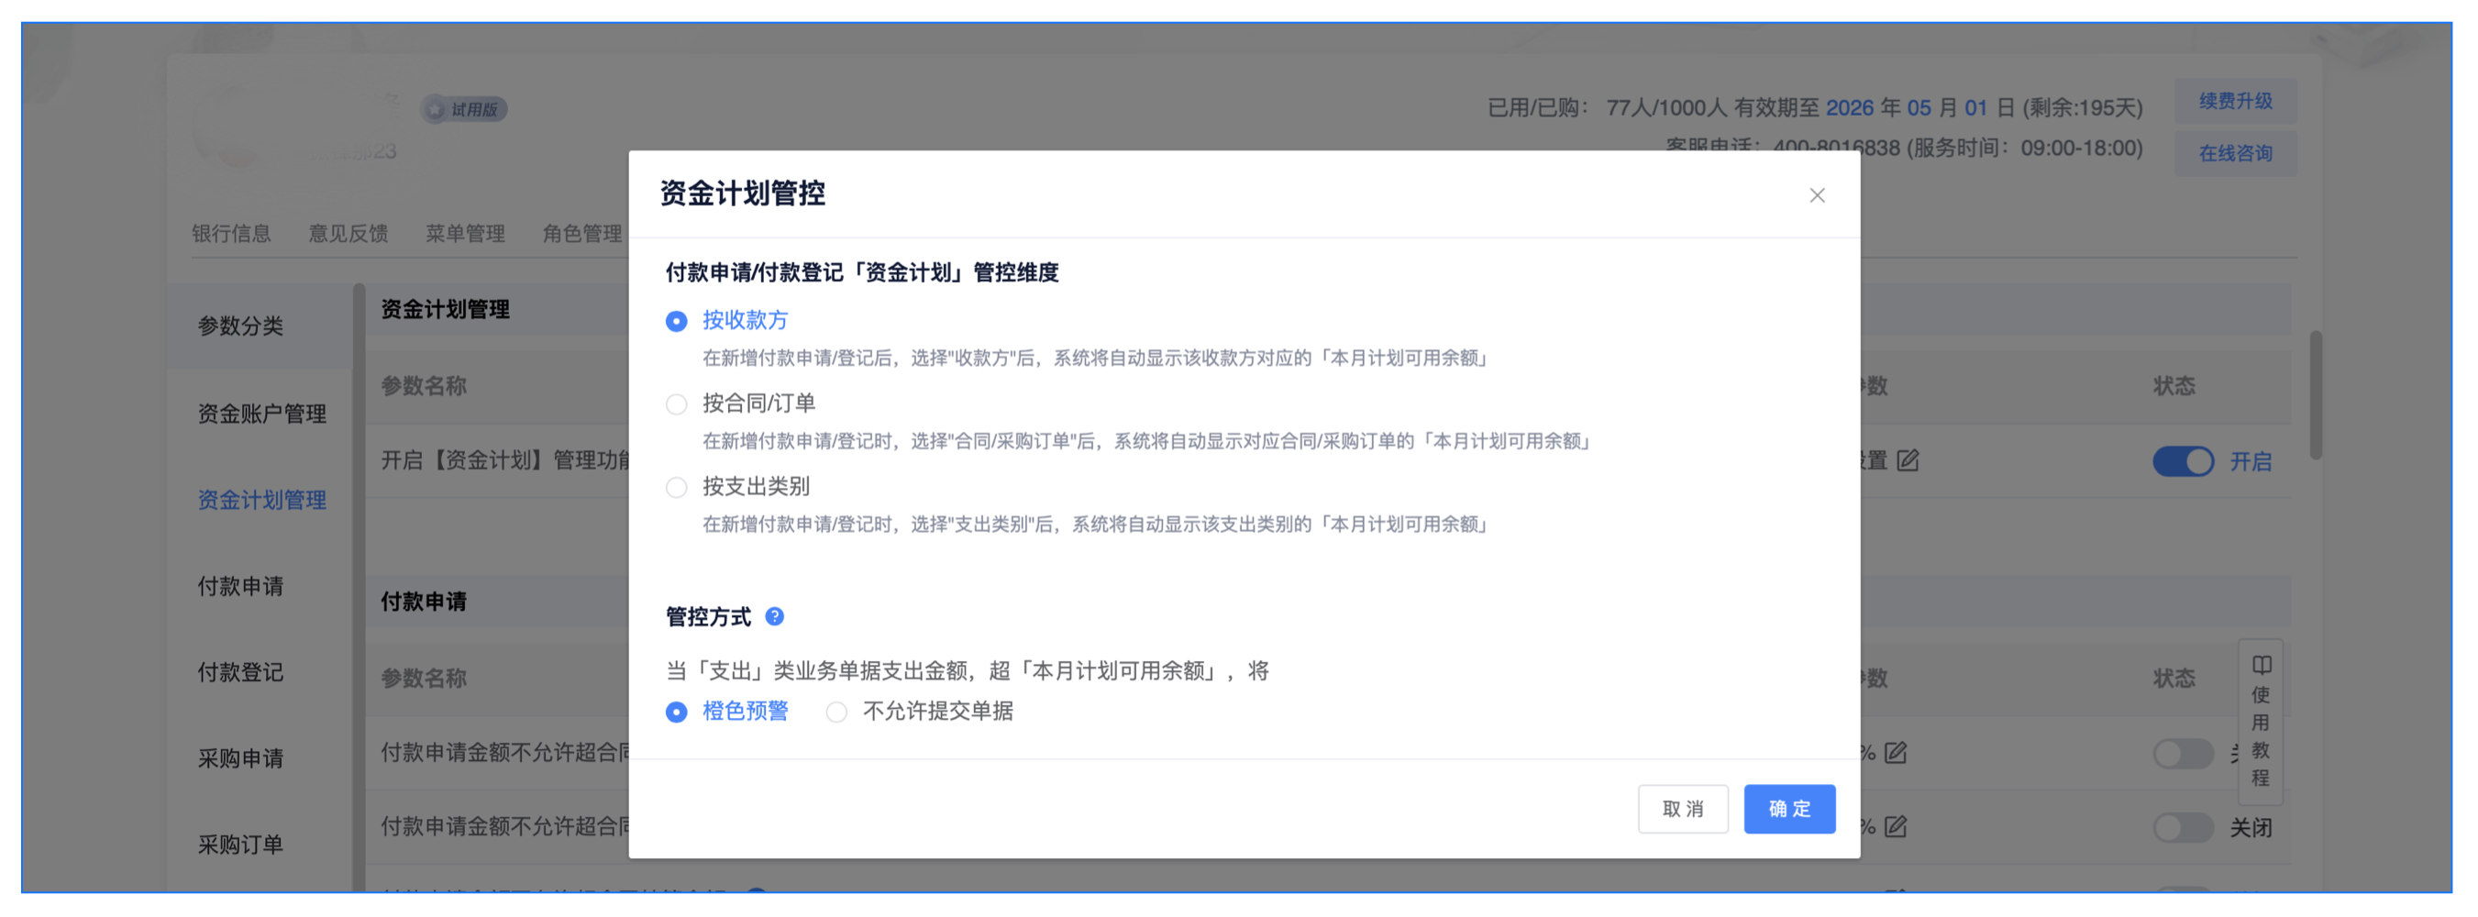Click the 续费升级 button

click(x=2235, y=101)
